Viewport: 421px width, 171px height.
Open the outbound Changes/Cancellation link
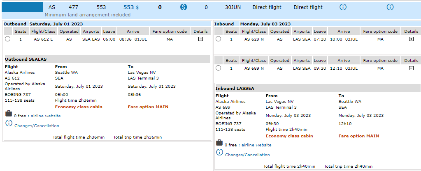37,126
